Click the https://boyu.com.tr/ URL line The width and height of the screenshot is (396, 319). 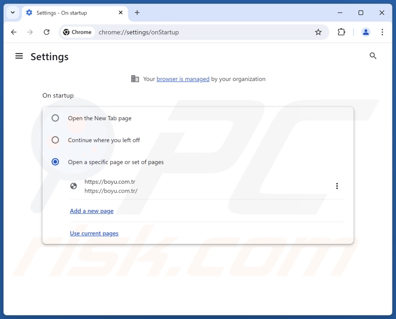pos(111,191)
